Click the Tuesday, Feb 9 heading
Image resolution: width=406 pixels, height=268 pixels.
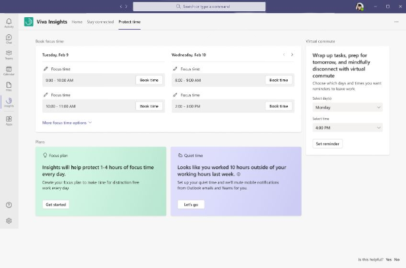[x=55, y=55]
